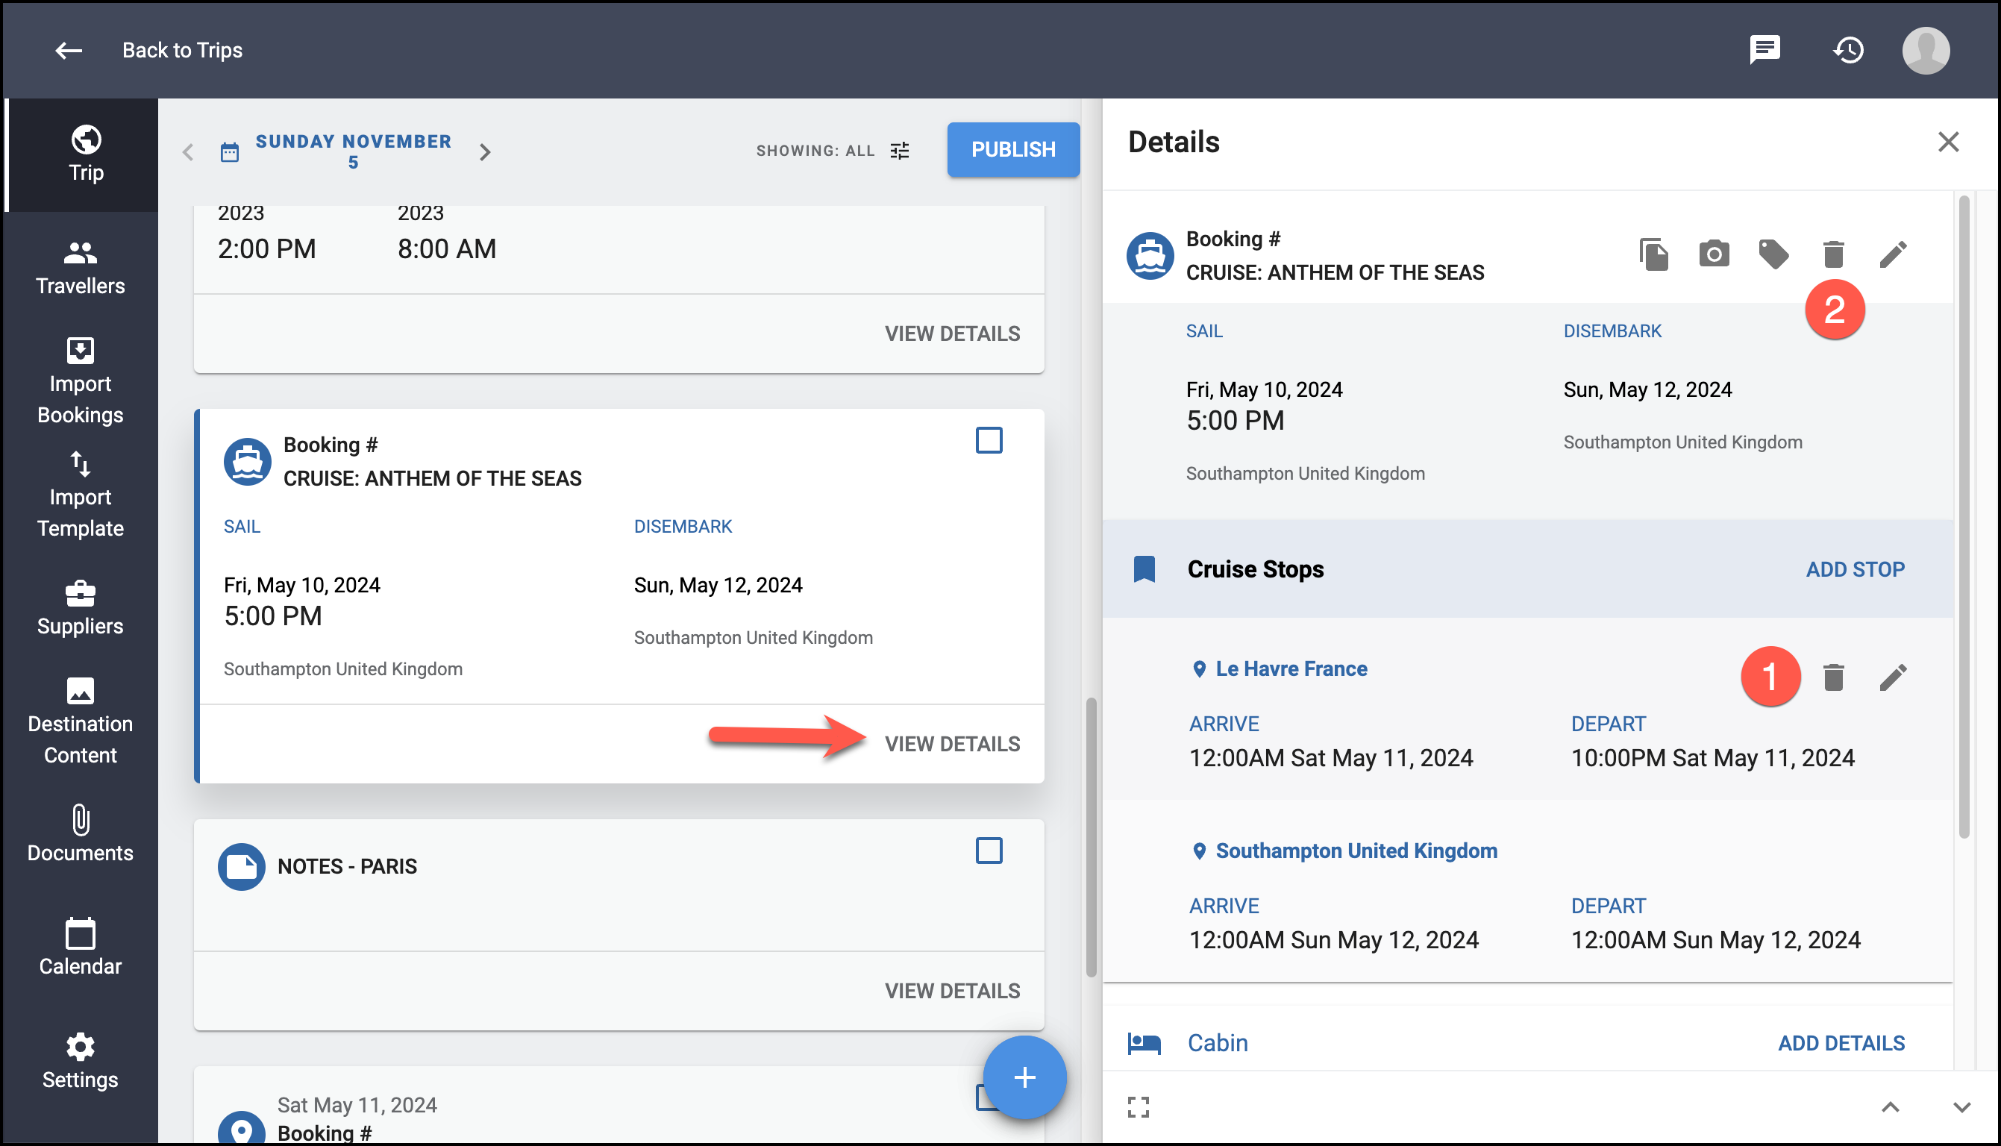View details of Anthem of the Seas cruise
Screen dimensions: 2001x1146
pyautogui.click(x=952, y=744)
